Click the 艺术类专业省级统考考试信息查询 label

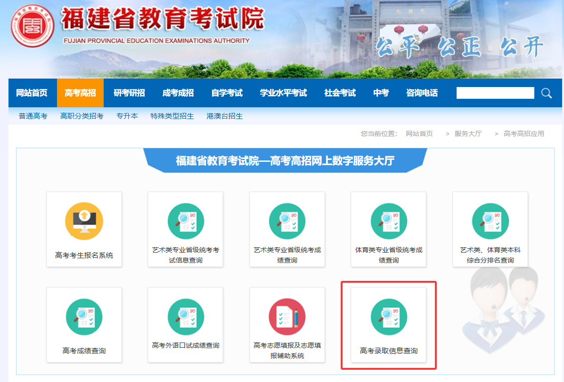point(186,255)
